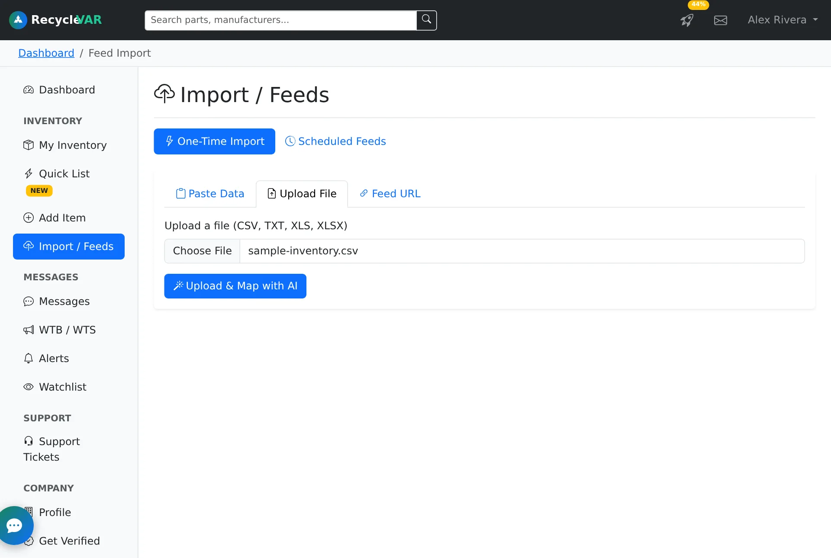Click the Choose File button
Screen dimensions: 831x558
click(x=202, y=251)
